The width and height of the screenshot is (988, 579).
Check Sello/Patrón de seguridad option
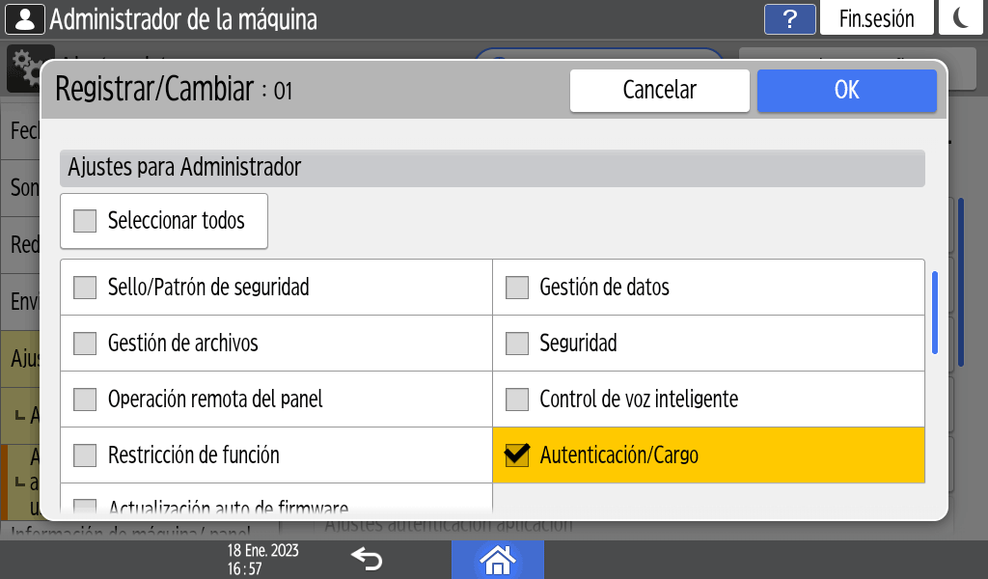pos(86,287)
